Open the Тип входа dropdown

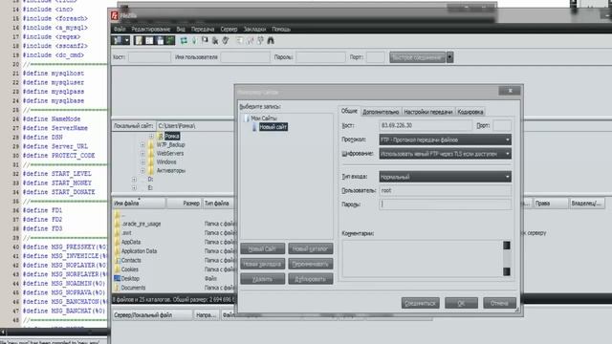(x=445, y=177)
